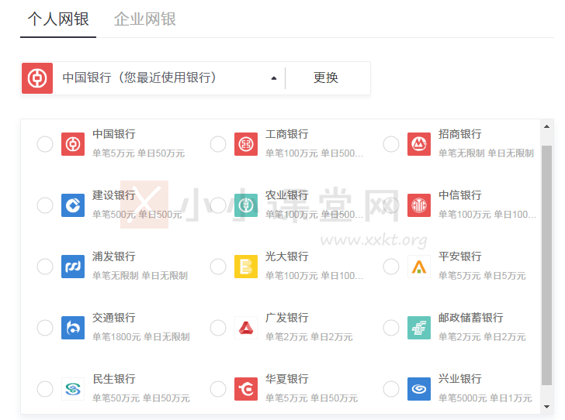Click the red 华夏银行 logo
The width and height of the screenshot is (565, 420).
tap(246, 389)
